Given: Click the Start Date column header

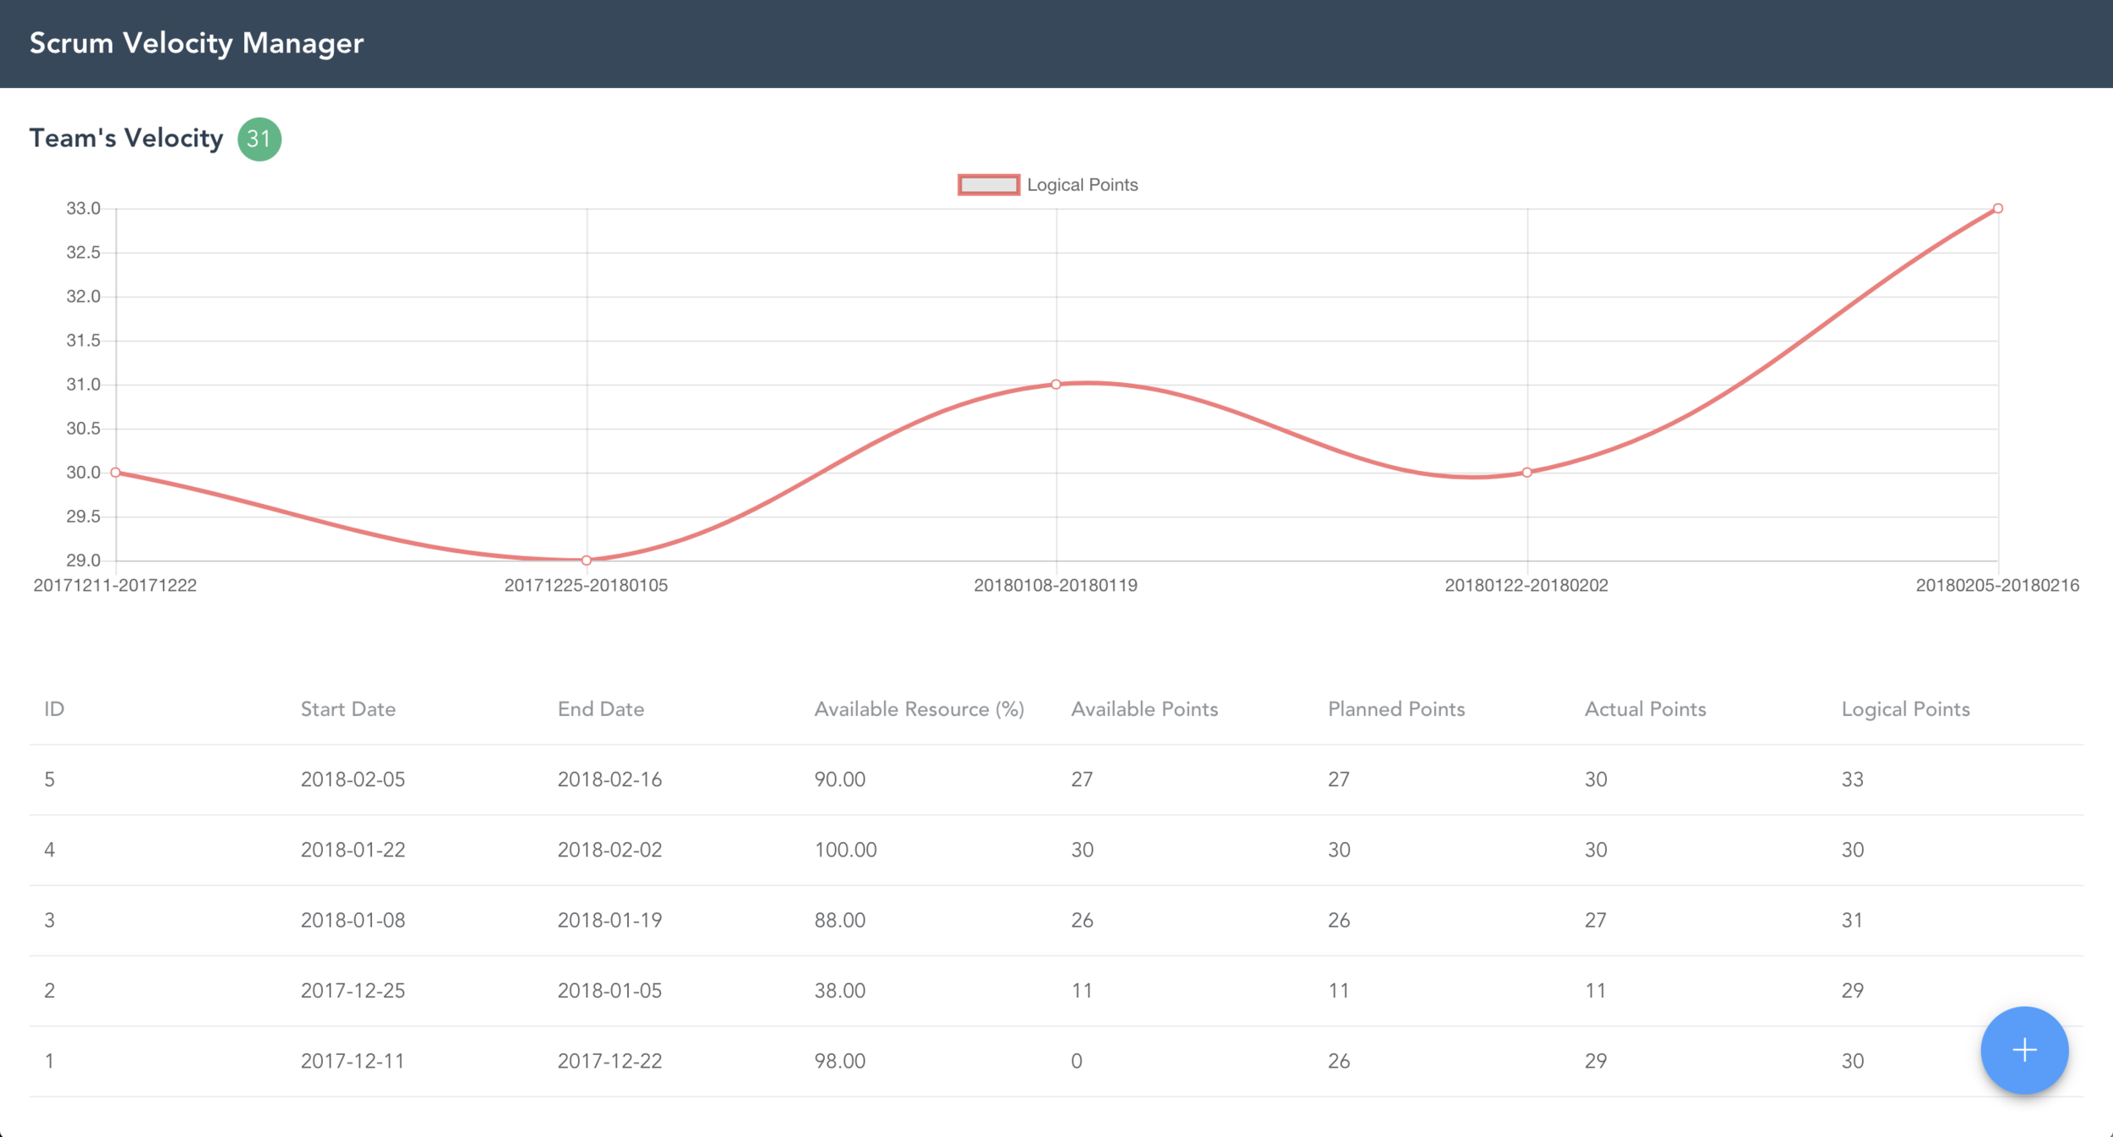Looking at the screenshot, I should tap(347, 709).
